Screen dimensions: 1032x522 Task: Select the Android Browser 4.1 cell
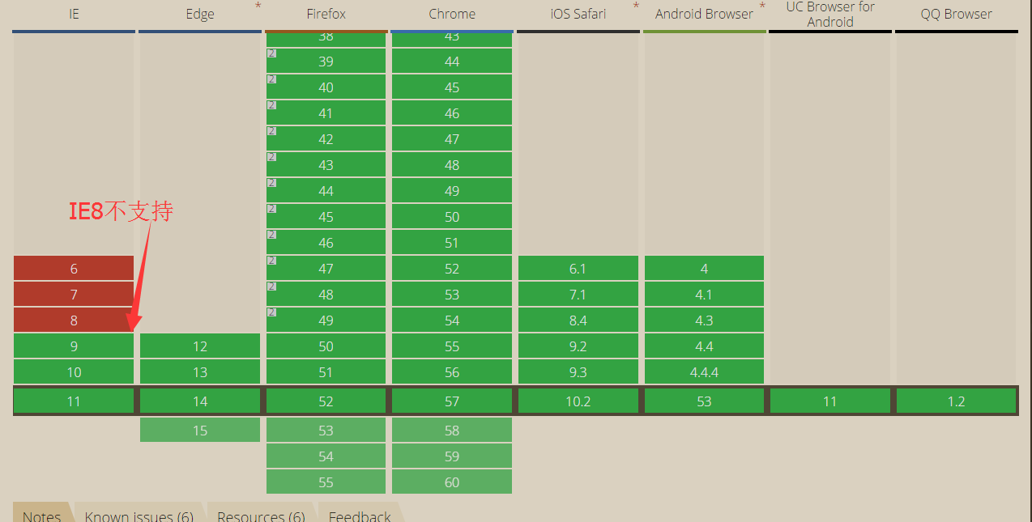704,295
